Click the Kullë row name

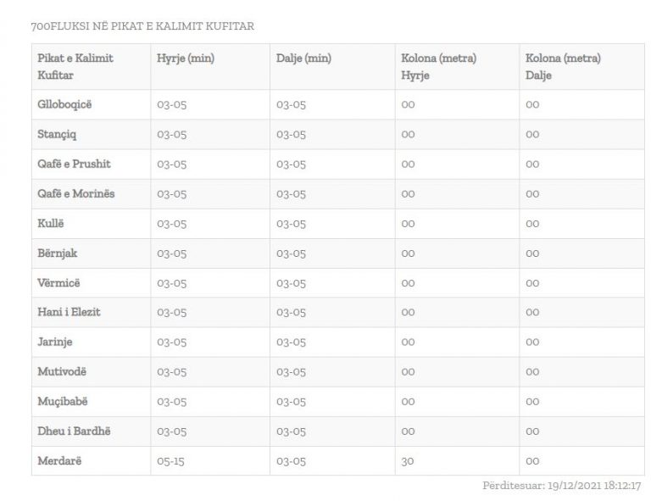51,223
